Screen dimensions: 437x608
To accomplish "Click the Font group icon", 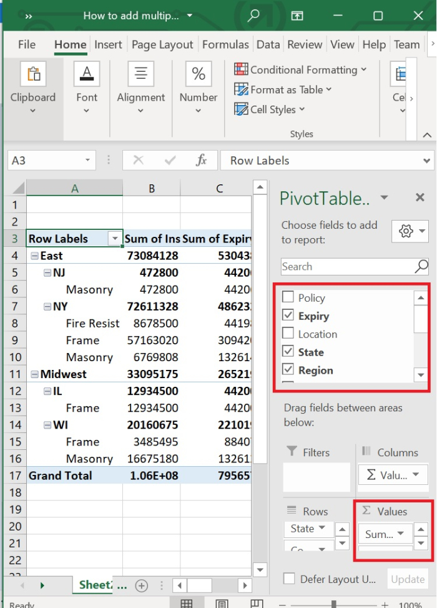I will (x=87, y=74).
